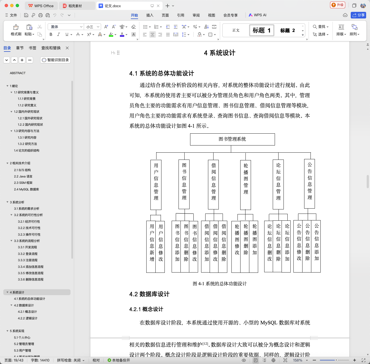Toggle Bold formatting

click(51, 34)
